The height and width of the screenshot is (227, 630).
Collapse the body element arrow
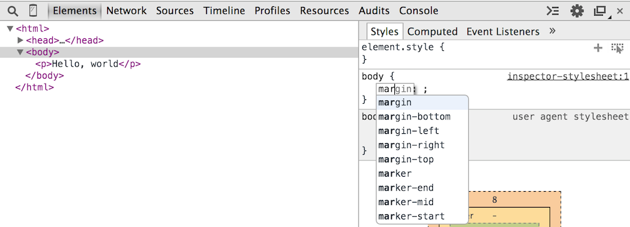(20, 52)
